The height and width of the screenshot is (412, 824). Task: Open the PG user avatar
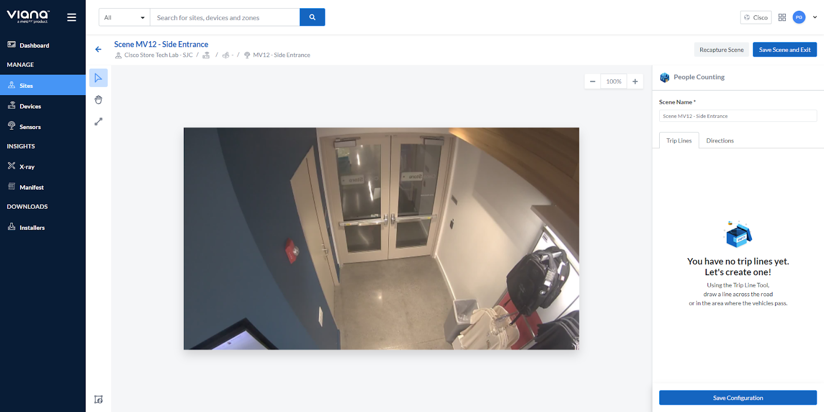coord(799,17)
